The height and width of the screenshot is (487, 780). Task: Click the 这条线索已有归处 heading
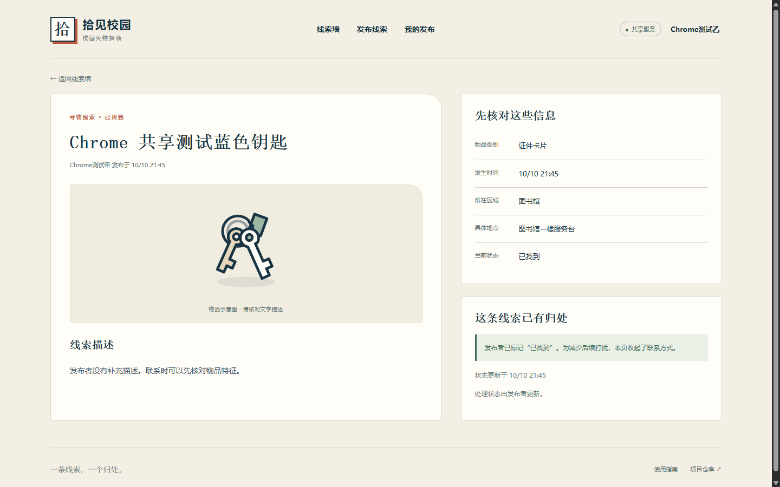(521, 318)
